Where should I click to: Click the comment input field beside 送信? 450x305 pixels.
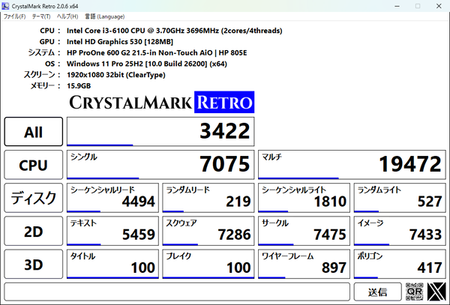tap(177, 292)
